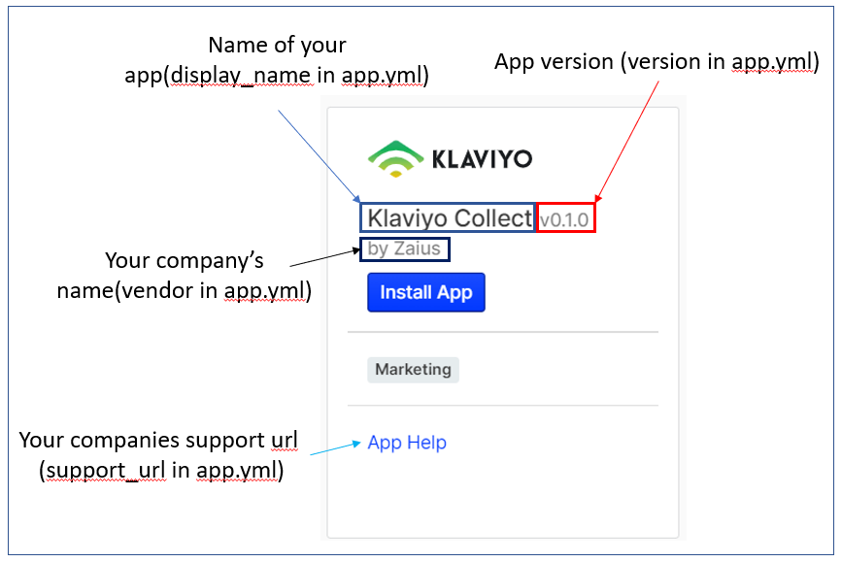Viewport: 842px width, 562px height.
Task: Click the Install App button
Action: [425, 292]
